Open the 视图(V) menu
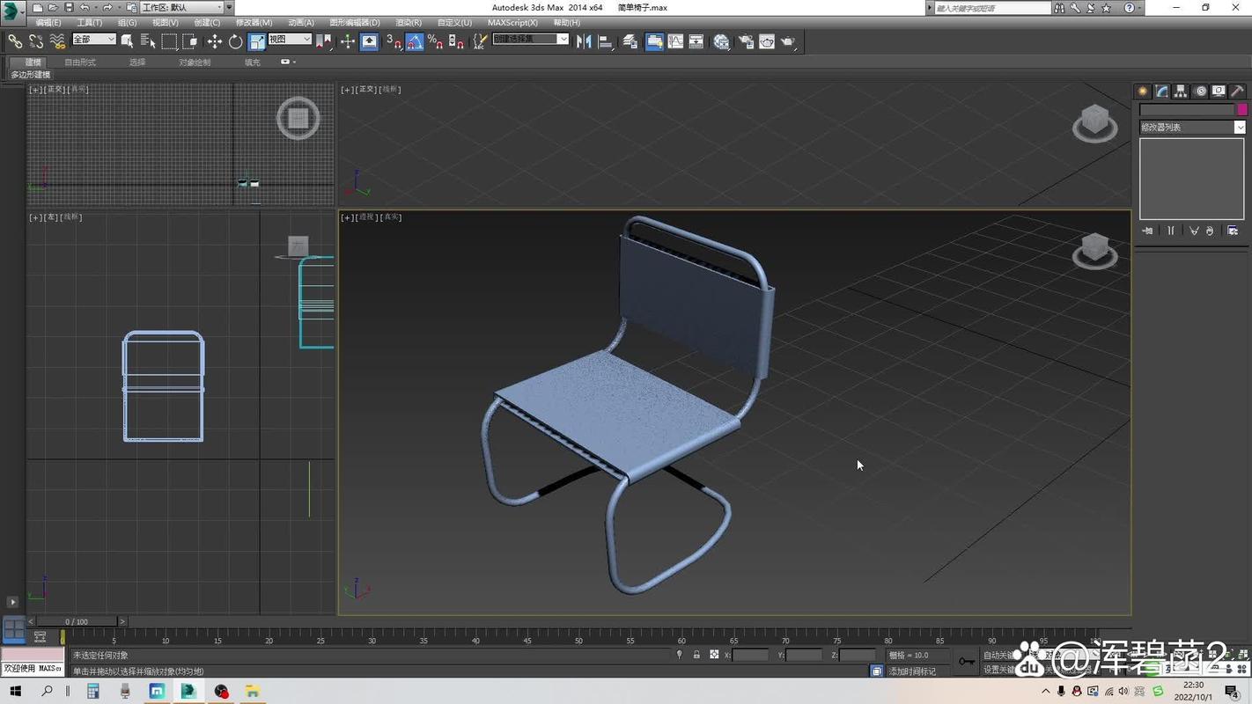Image resolution: width=1252 pixels, height=704 pixels. click(165, 23)
